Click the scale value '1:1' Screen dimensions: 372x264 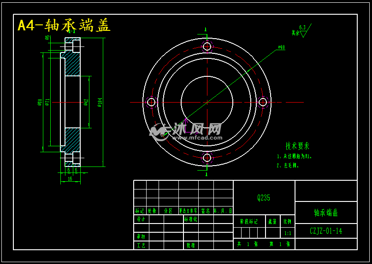pos(288,234)
